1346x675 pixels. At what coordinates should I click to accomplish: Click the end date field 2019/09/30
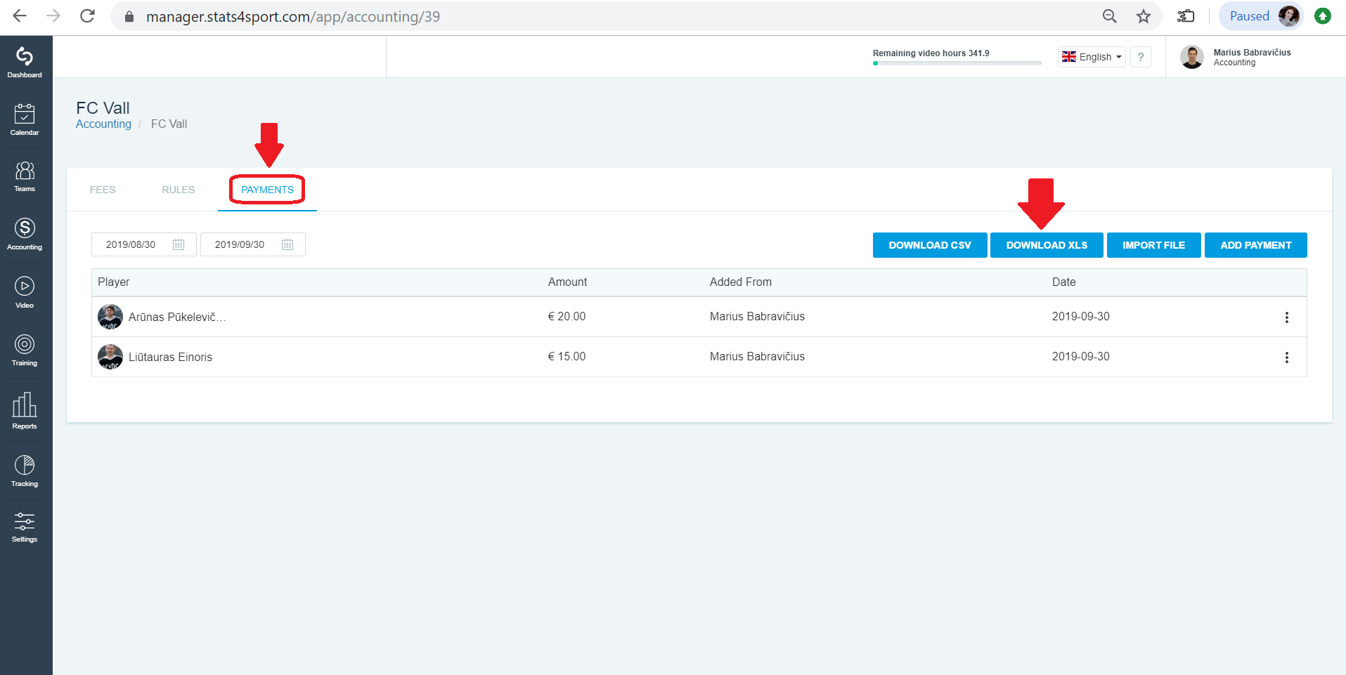click(x=253, y=244)
